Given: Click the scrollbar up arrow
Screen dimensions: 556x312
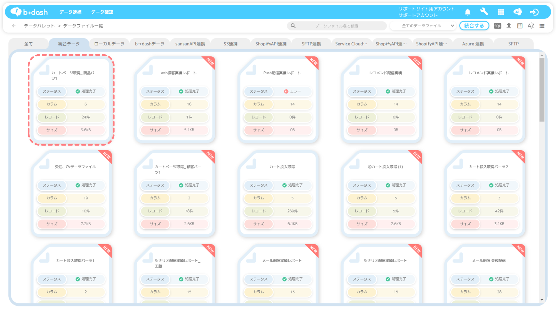Looking at the screenshot, I should (542, 55).
